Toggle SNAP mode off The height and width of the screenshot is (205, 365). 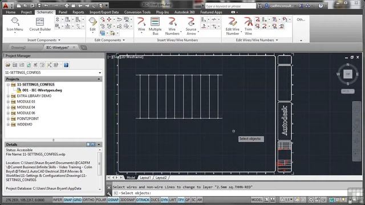[x=68, y=200]
